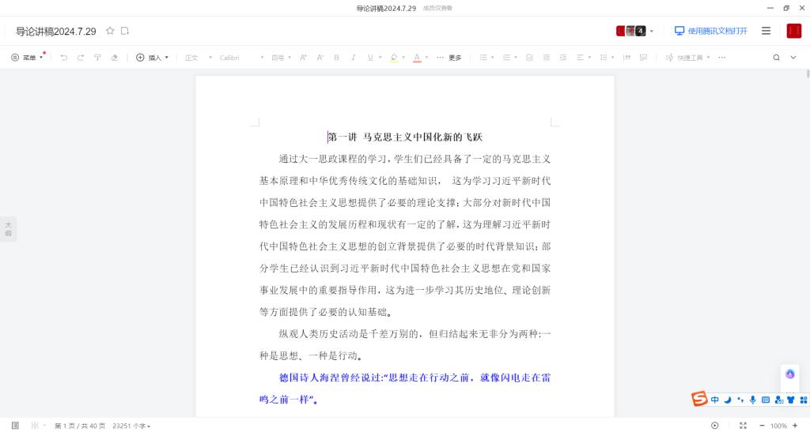The image size is (810, 432).
Task: Click 使用腾讯文档打开 button
Action: pos(710,31)
